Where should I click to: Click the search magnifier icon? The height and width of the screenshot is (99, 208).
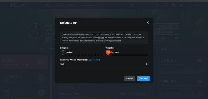(x=132, y=5)
